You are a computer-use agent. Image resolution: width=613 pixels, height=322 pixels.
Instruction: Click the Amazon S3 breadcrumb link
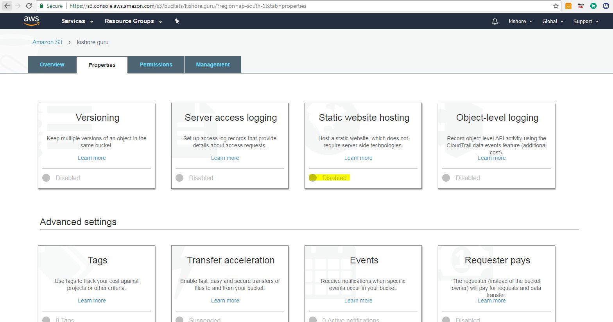(x=47, y=42)
